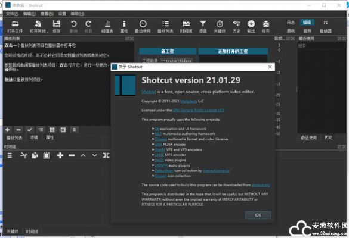Select the Timeline (时间线) tab at bottom

pyautogui.click(x=32, y=231)
